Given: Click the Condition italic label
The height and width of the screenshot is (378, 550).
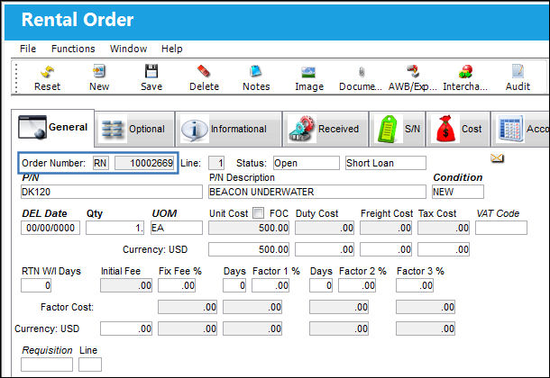Looking at the screenshot, I should (458, 177).
